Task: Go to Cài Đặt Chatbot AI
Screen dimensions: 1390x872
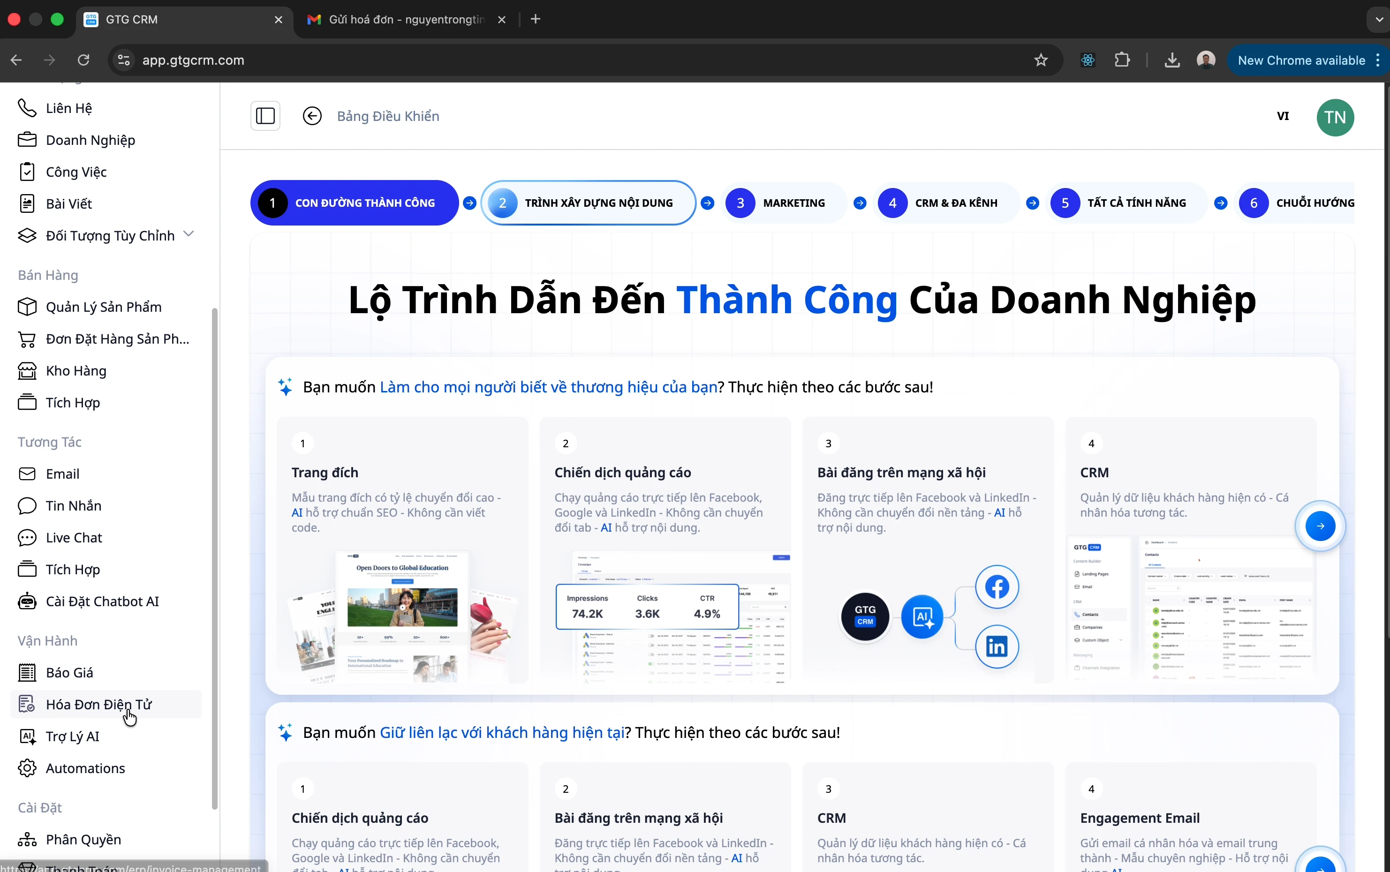Action: tap(102, 601)
